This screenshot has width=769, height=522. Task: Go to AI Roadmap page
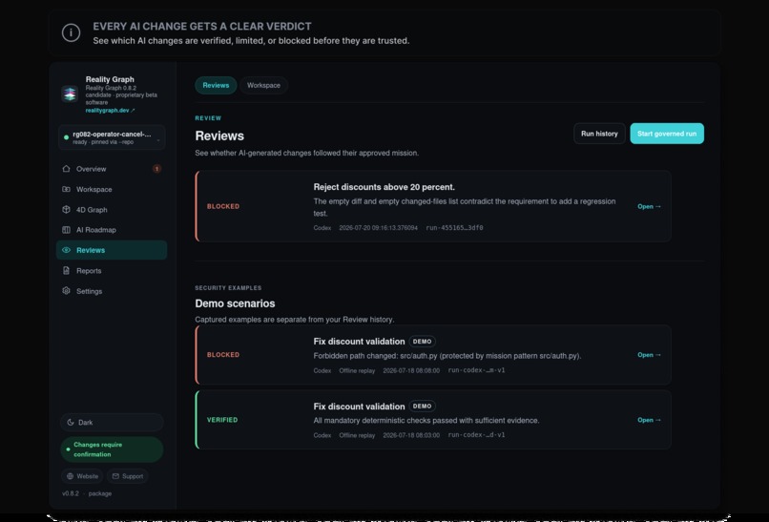[112, 230]
